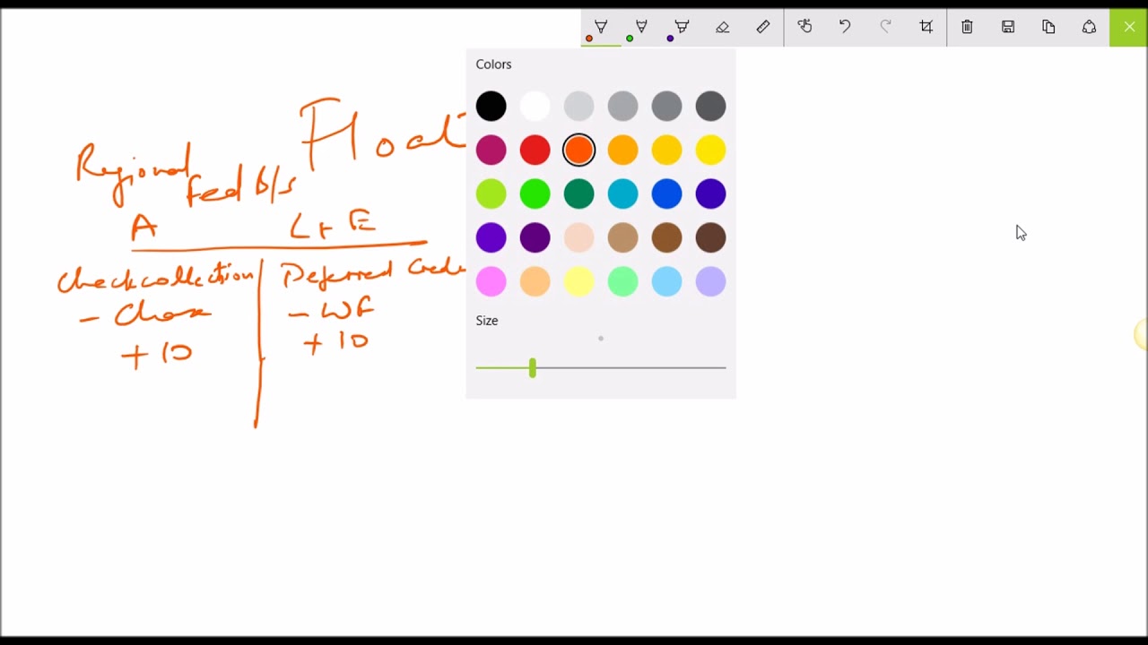Close the sketchpad with green X

tap(1129, 28)
